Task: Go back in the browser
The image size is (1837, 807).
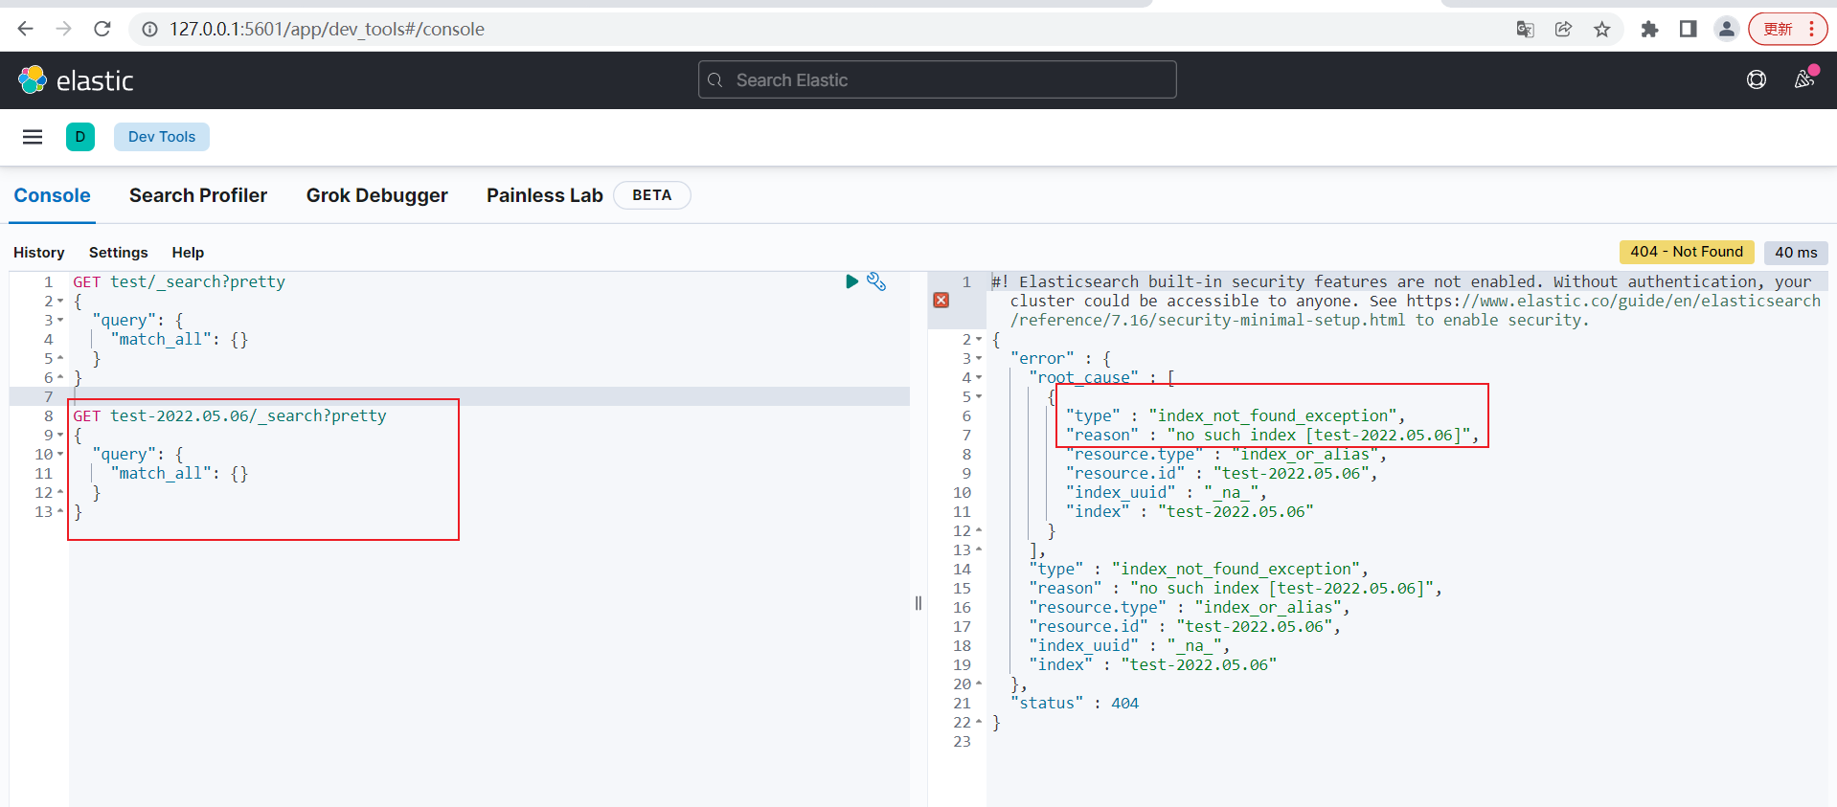Action: pos(26,29)
